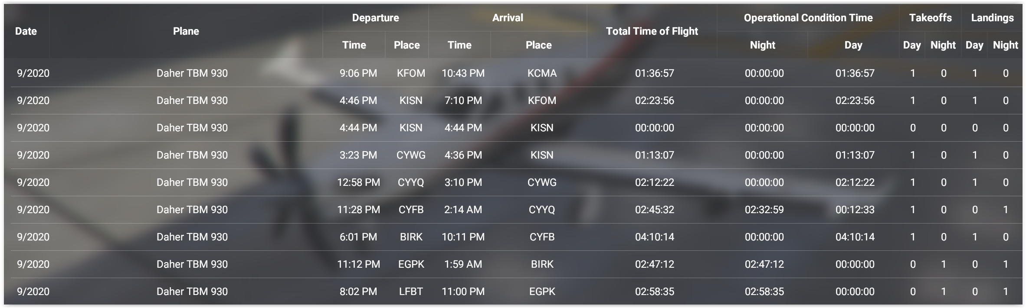This screenshot has width=1026, height=308.
Task: Select the 04:10:14 total flight time
Action: coord(655,237)
